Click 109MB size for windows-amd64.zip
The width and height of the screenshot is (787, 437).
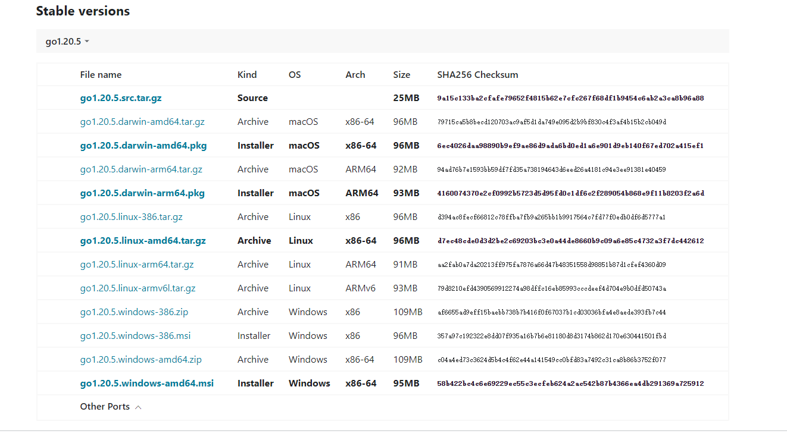point(408,360)
